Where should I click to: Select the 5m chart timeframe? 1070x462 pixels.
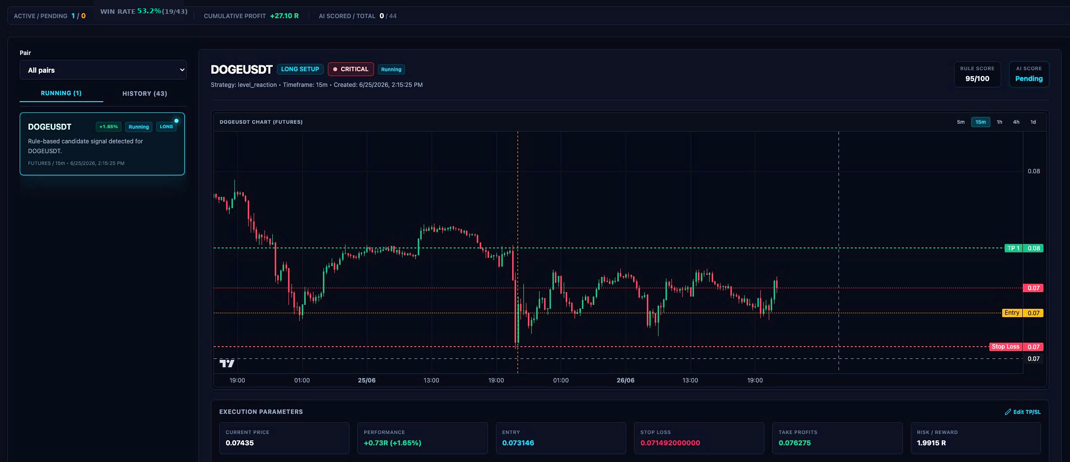960,122
